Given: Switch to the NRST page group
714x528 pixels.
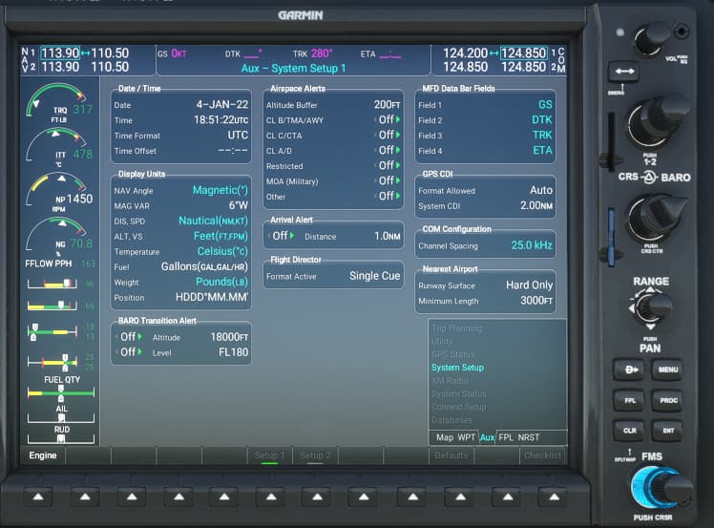Looking at the screenshot, I should click(529, 437).
